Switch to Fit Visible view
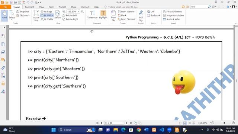Viewport: 238px width, 134px height. (47, 19)
